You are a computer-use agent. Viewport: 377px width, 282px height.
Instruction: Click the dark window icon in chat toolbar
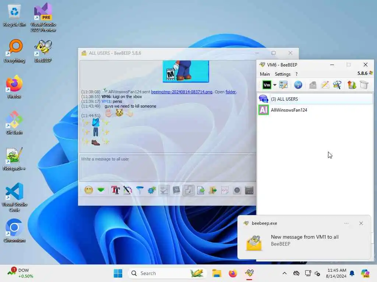coord(249,191)
